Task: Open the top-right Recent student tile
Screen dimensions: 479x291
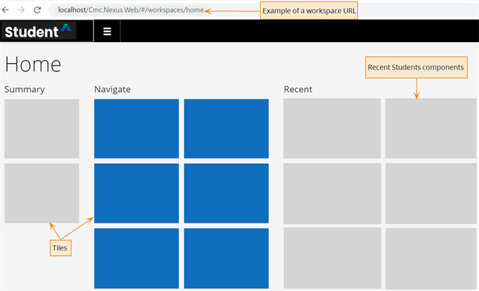Action: point(431,128)
